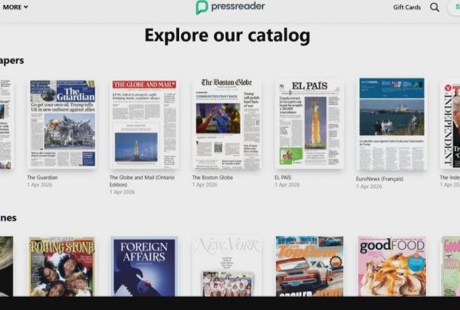Open the EuroNews Français cover
460x310 pixels.
pos(392,123)
